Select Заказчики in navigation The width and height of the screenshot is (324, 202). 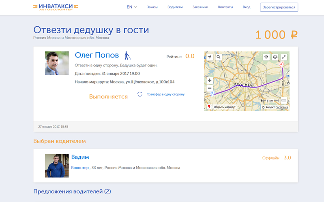pos(200,7)
